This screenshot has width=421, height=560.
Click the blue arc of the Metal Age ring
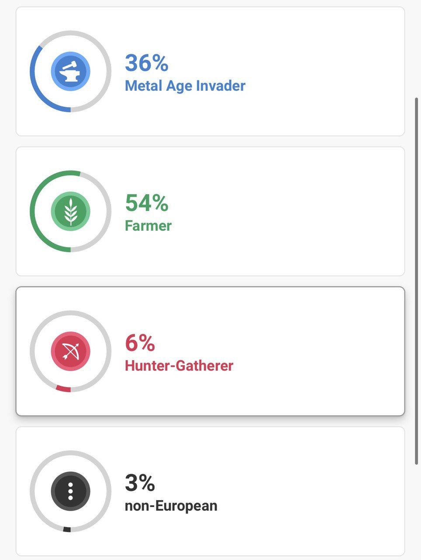(x=33, y=81)
